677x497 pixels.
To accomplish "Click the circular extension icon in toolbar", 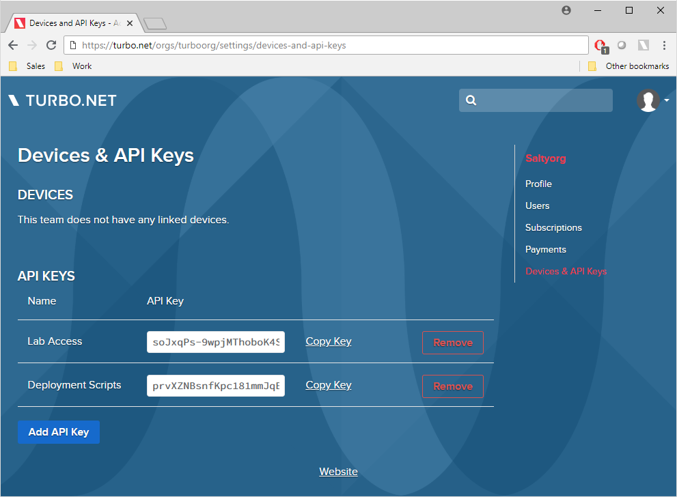I will pyautogui.click(x=622, y=45).
